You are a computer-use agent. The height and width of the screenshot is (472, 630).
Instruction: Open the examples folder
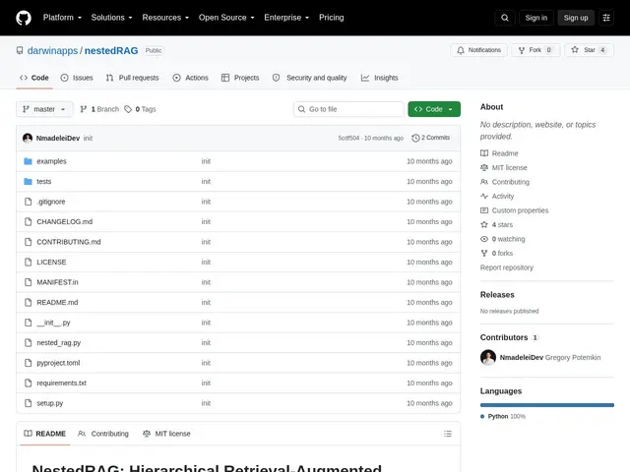coord(51,161)
